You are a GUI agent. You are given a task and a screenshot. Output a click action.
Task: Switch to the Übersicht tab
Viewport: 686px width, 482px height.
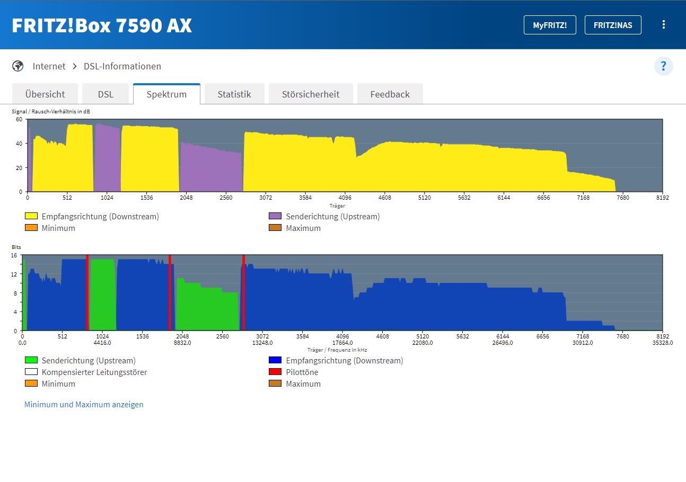(x=45, y=94)
